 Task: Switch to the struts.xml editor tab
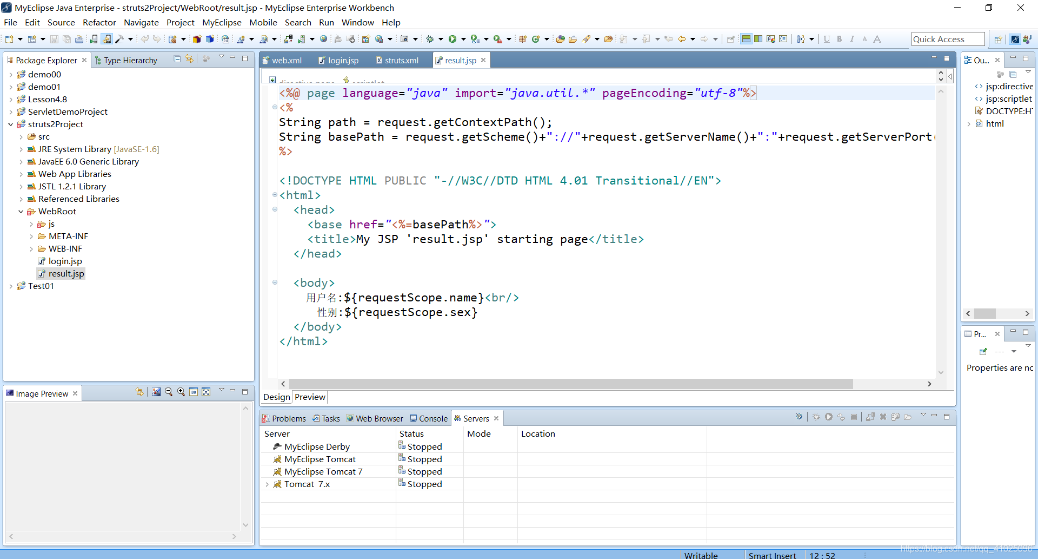point(397,60)
